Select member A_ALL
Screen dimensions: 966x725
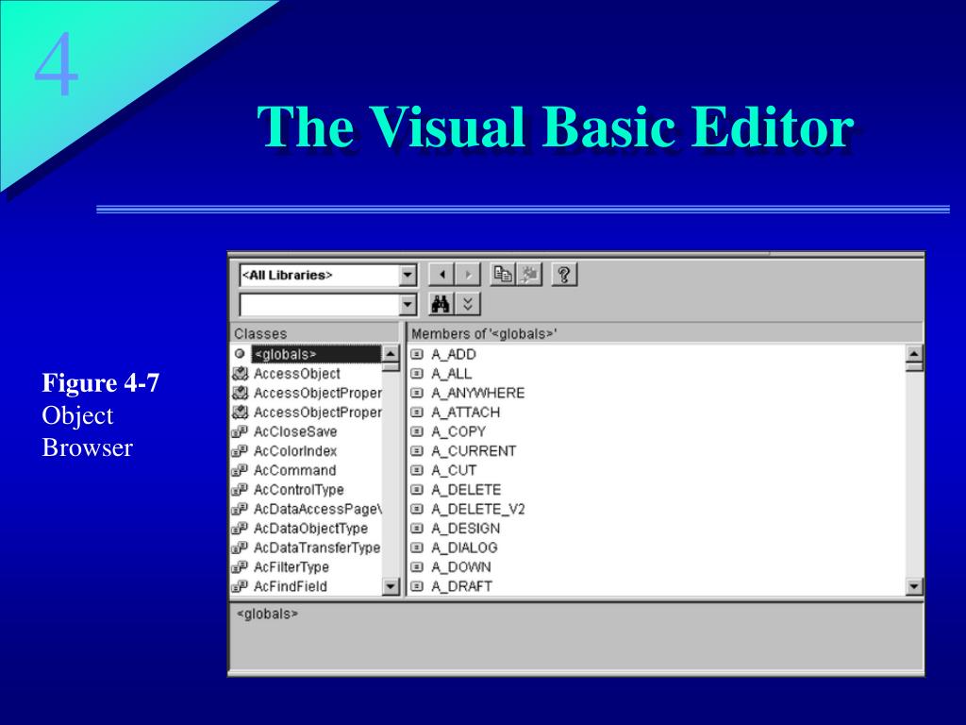451,374
